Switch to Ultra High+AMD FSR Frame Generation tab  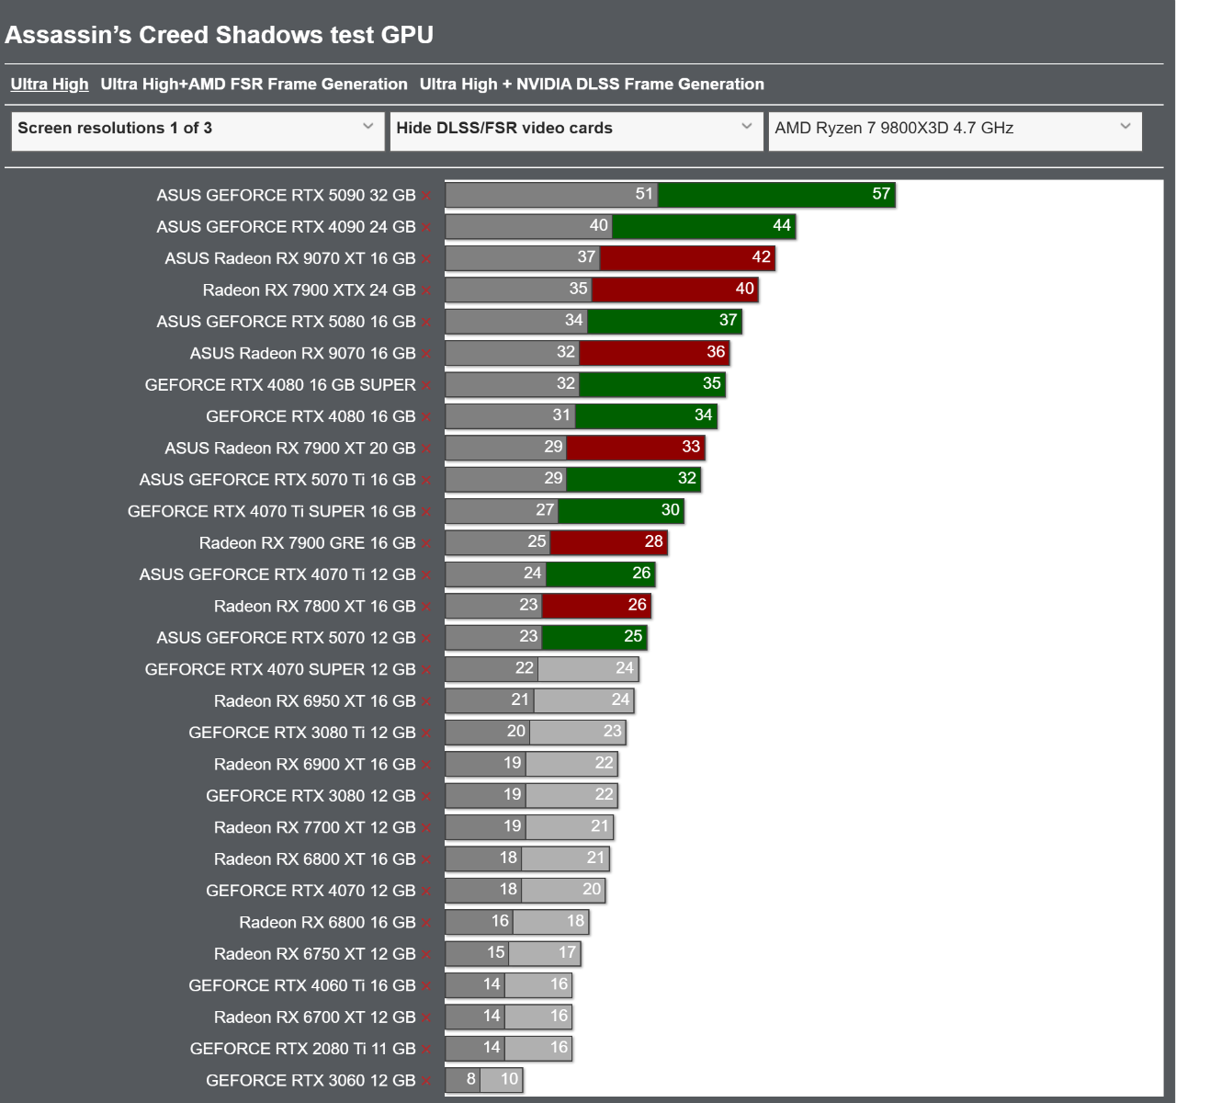pyautogui.click(x=254, y=85)
